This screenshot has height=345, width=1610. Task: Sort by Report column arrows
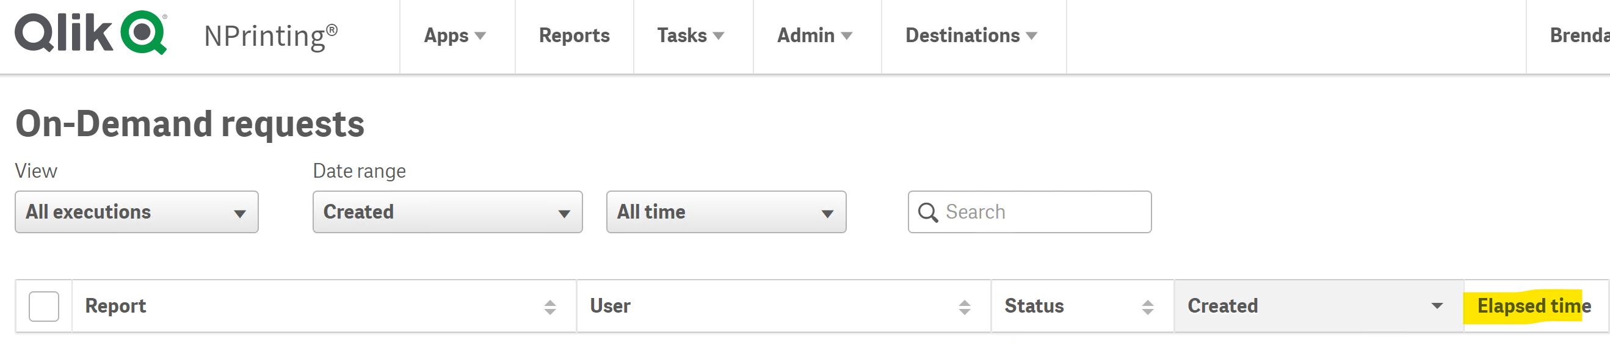[x=549, y=307]
